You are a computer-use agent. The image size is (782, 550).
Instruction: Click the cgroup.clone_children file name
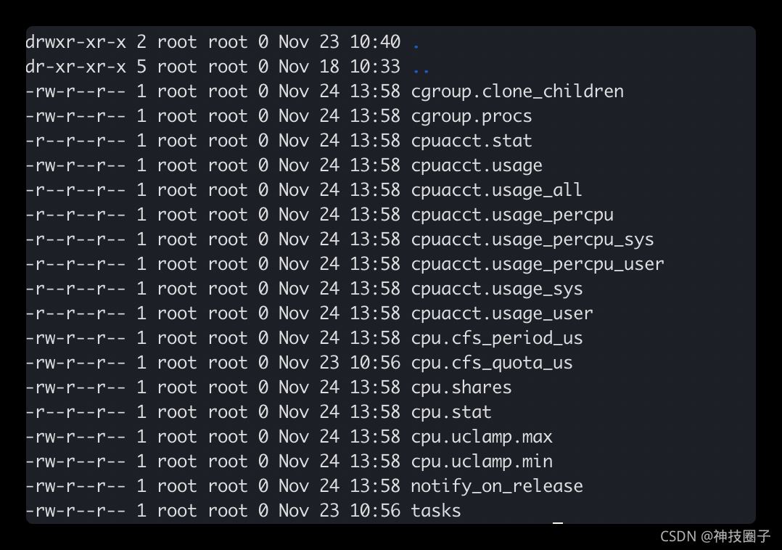(516, 91)
